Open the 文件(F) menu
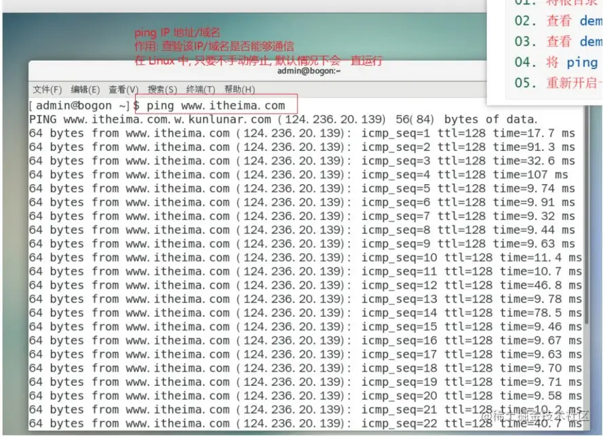The width and height of the screenshot is (603, 436). click(47, 89)
